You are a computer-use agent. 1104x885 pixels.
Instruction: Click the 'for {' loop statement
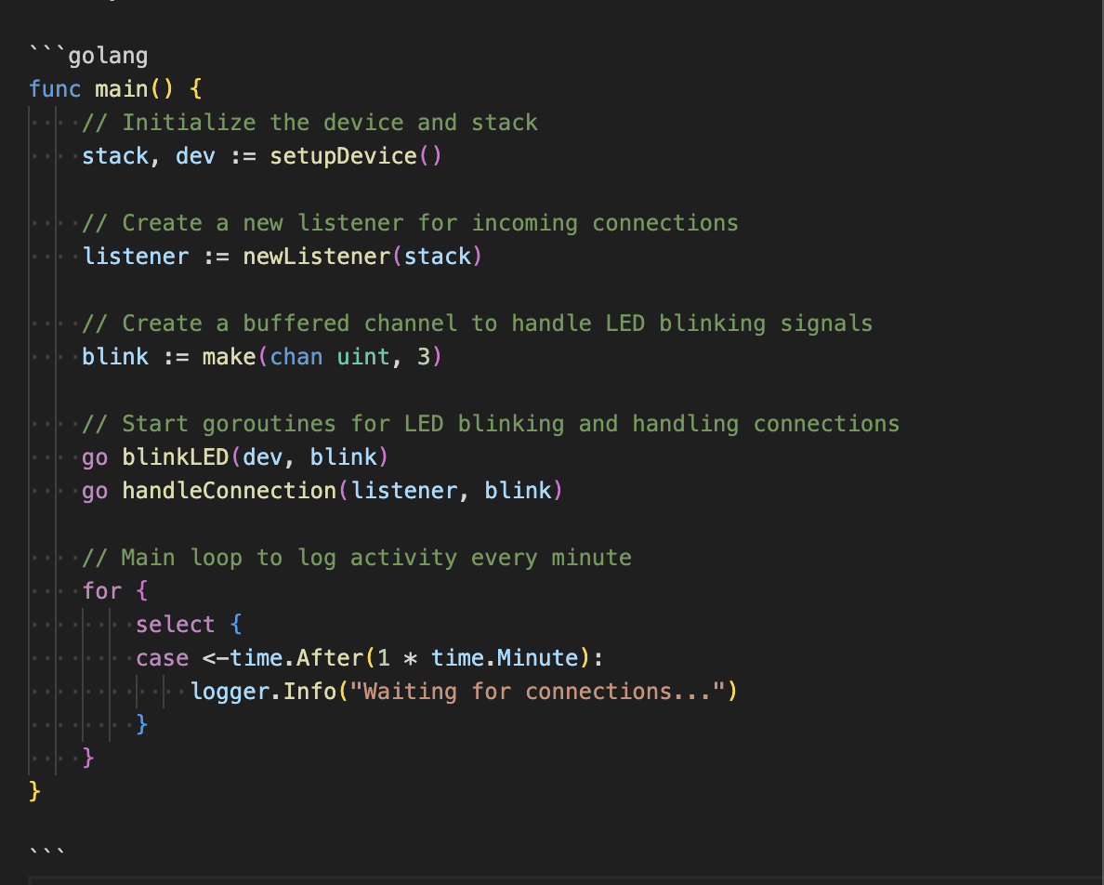[115, 590]
